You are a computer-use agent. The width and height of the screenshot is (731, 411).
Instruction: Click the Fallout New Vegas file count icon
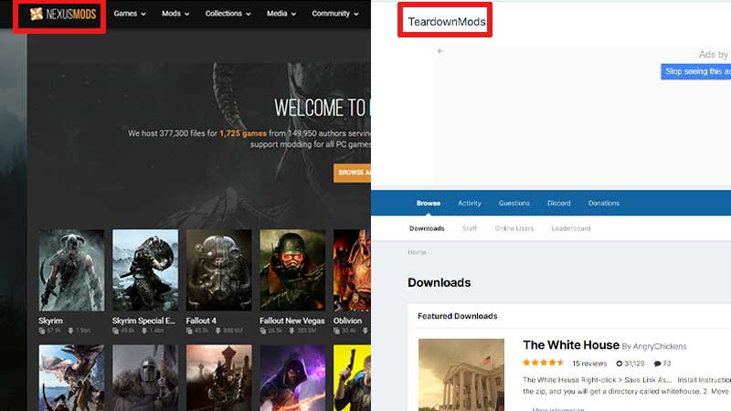[x=263, y=331]
